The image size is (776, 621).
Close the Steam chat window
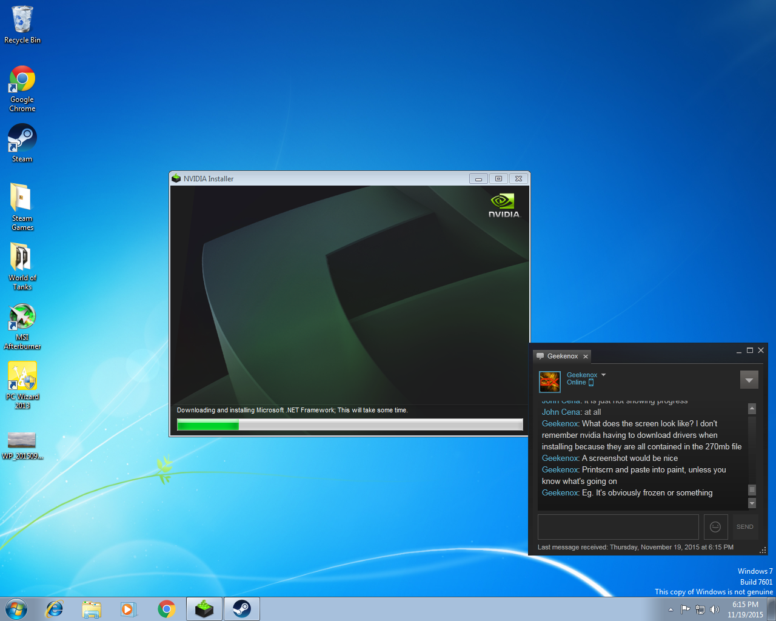761,351
